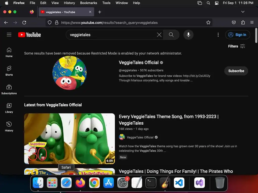Open Firefox extensions puzzle icon
258x193 pixels.
[x=243, y=22]
